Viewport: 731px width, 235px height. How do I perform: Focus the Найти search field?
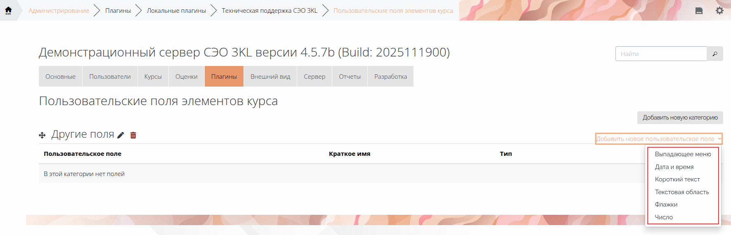pyautogui.click(x=661, y=54)
